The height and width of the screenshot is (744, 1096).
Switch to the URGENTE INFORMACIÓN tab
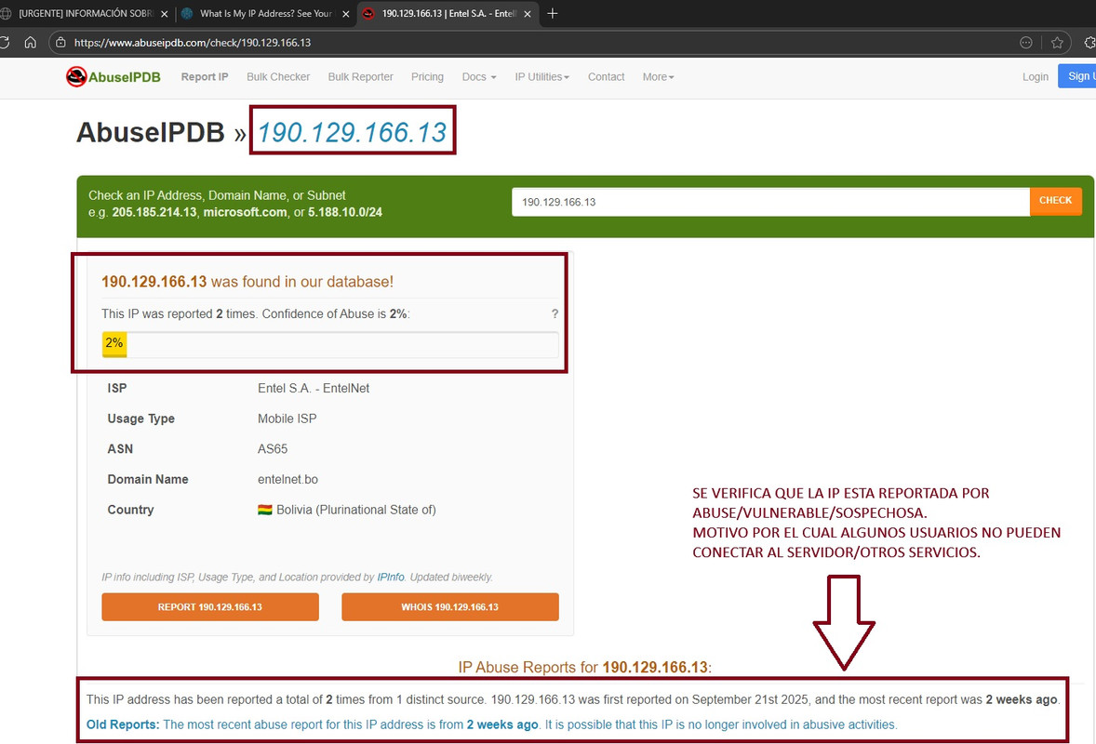pos(86,13)
